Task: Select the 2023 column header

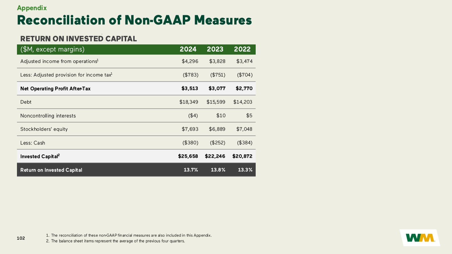Action: click(215, 49)
